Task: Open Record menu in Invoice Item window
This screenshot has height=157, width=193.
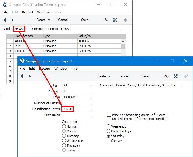Action: 45,69
